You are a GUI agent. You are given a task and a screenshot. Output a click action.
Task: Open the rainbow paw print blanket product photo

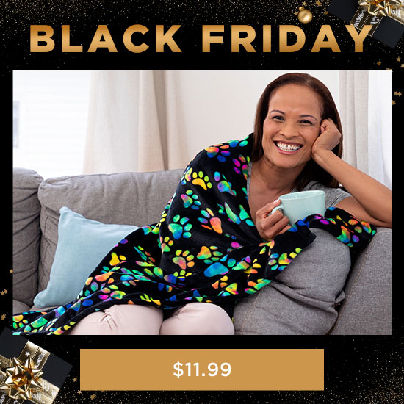click(202, 202)
